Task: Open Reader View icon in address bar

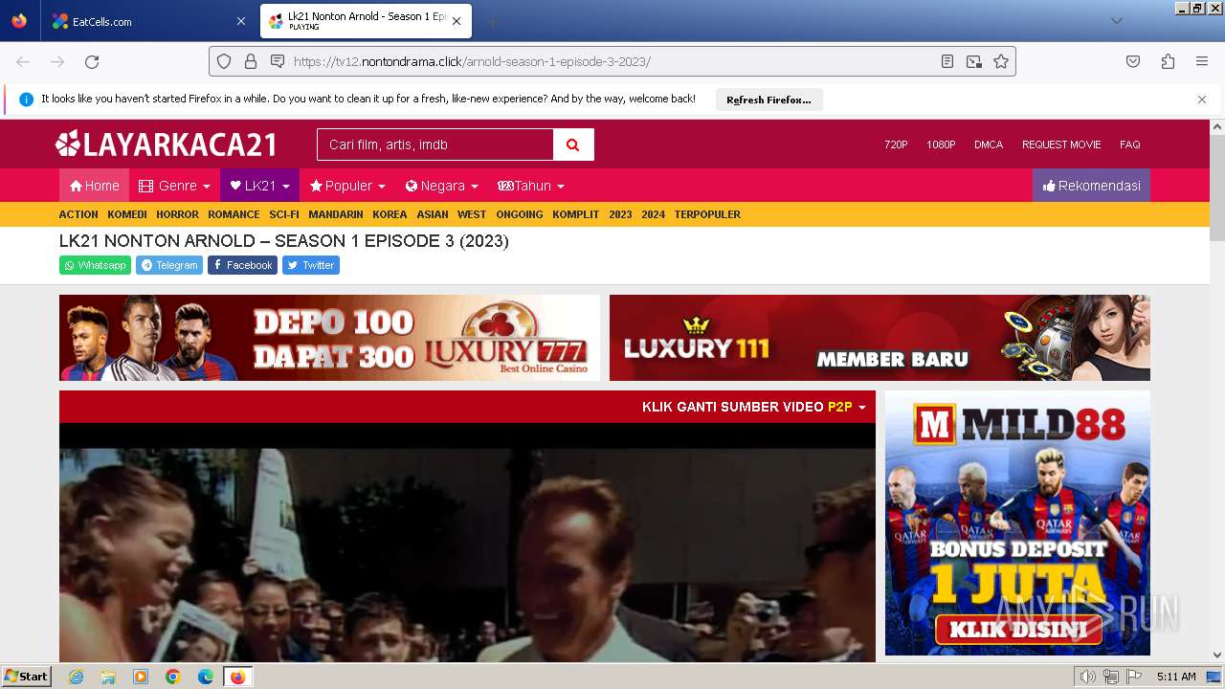Action: tap(947, 61)
